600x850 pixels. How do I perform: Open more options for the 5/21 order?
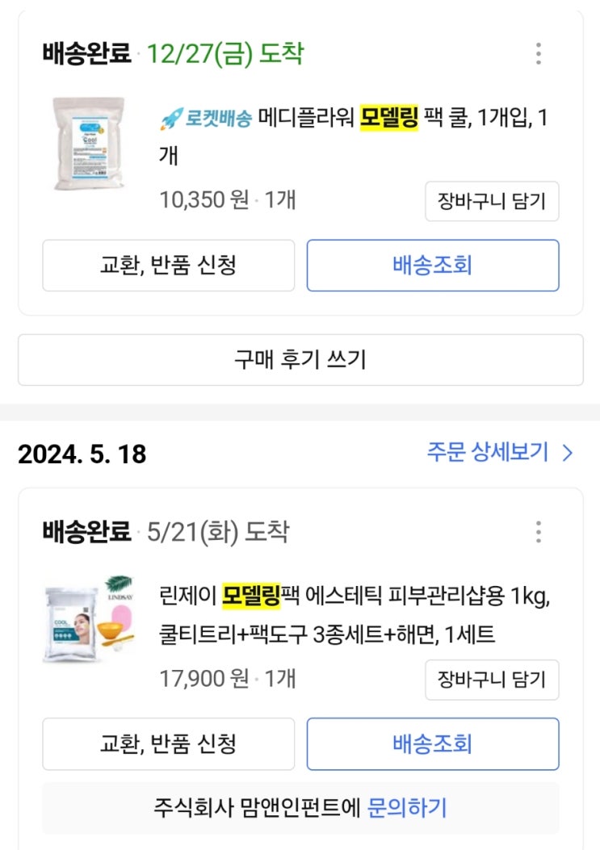coord(539,532)
